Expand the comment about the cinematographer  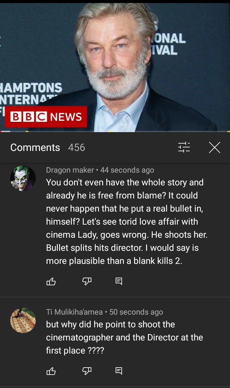tap(125, 338)
